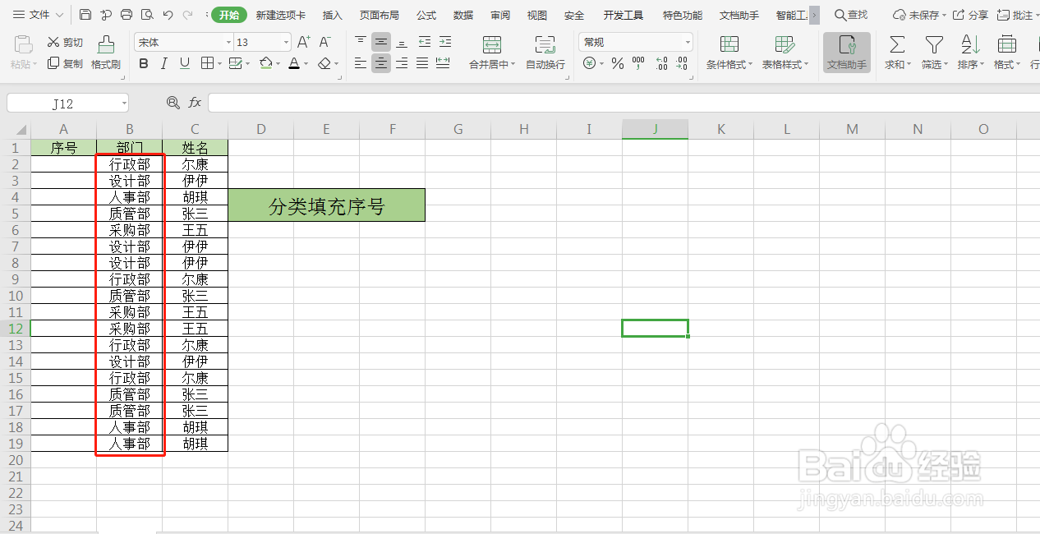Toggle Wrap Text (自动换行)
This screenshot has width=1040, height=534.
click(x=545, y=53)
